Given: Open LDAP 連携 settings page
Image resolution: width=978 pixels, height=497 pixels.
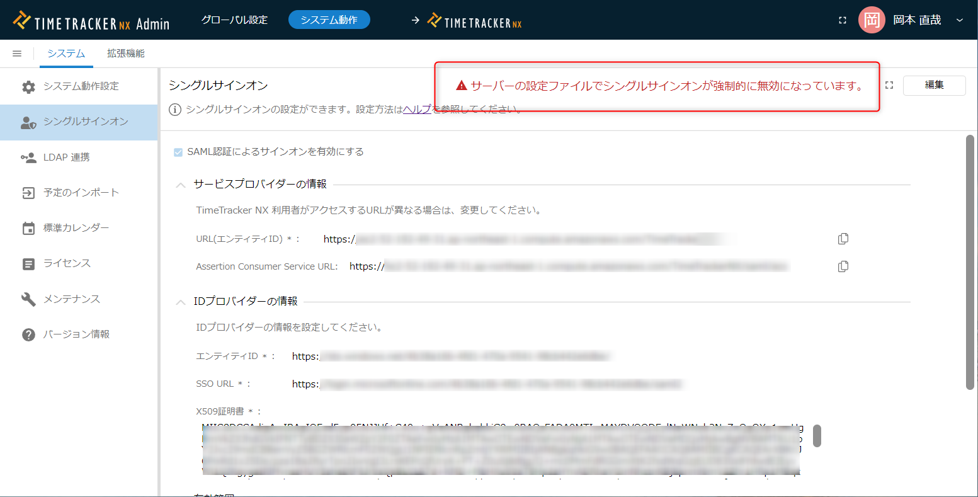Looking at the screenshot, I should tap(66, 157).
